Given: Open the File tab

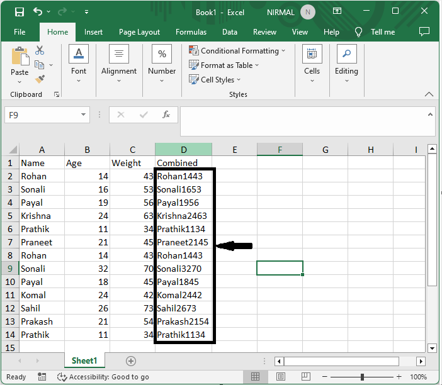Looking at the screenshot, I should pos(20,32).
